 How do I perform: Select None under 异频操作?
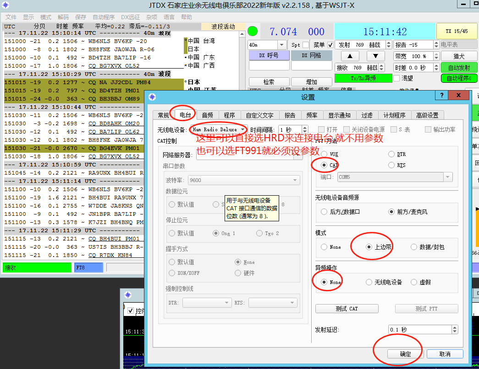point(324,282)
